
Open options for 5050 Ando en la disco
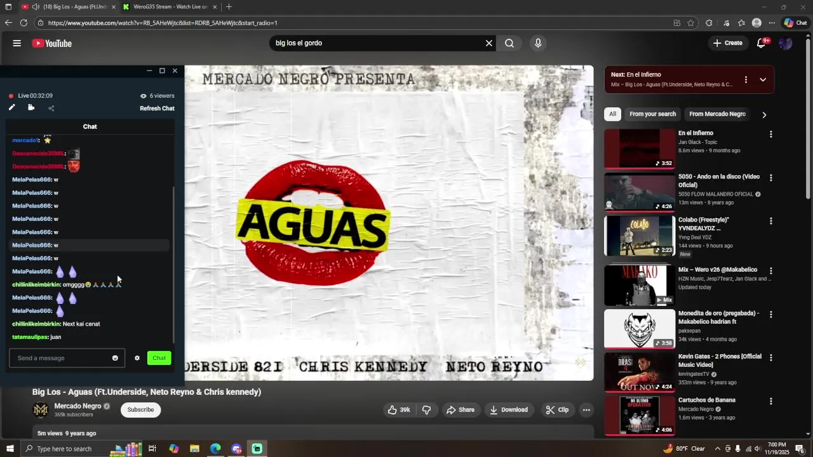pyautogui.click(x=771, y=178)
